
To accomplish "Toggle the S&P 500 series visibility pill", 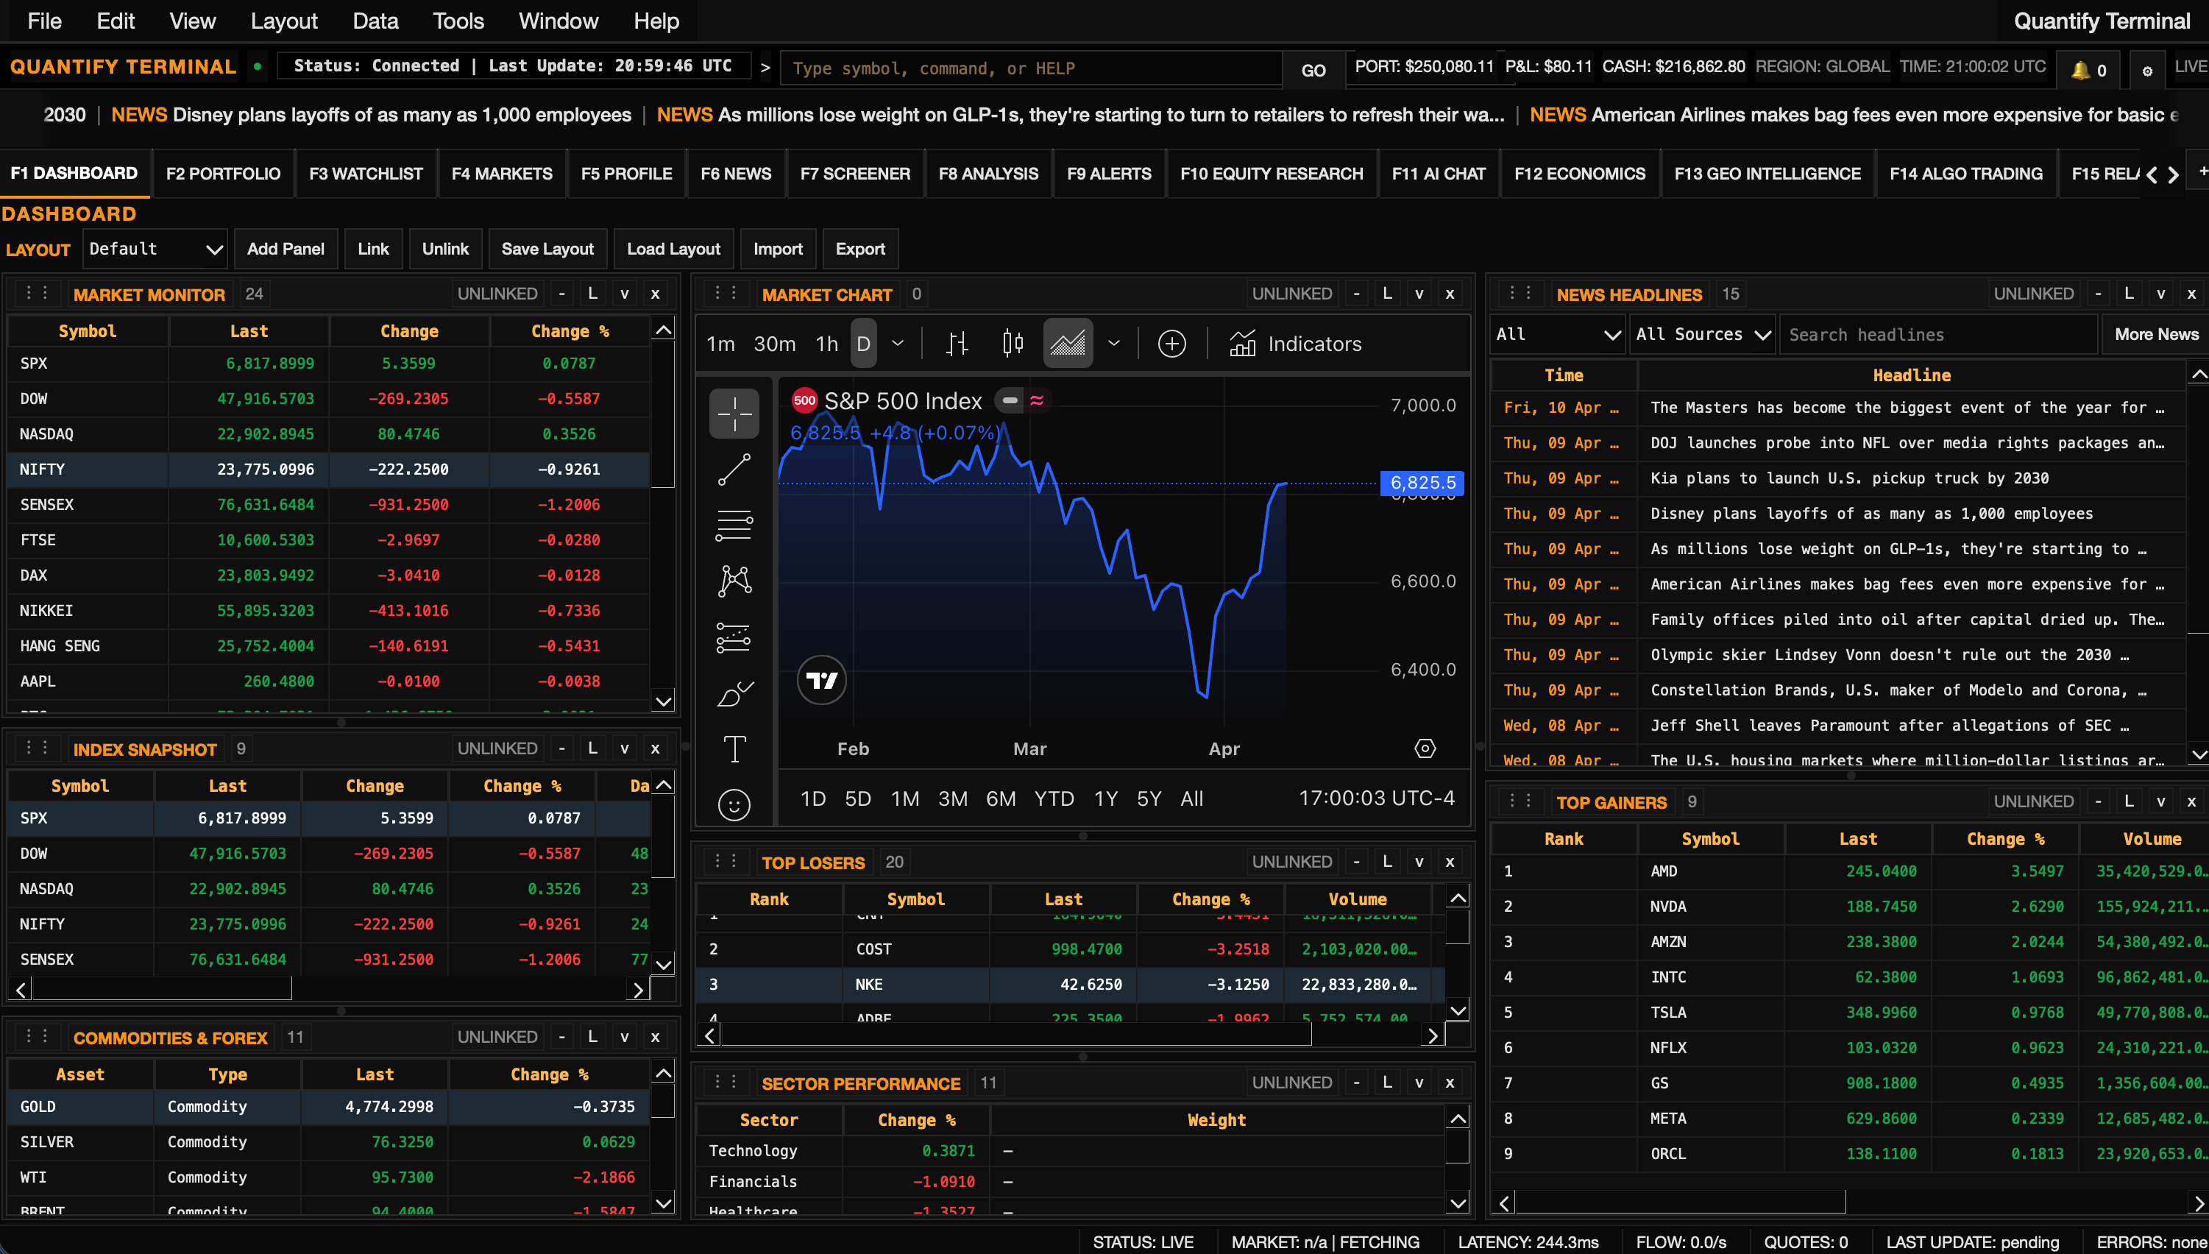I will point(1010,400).
